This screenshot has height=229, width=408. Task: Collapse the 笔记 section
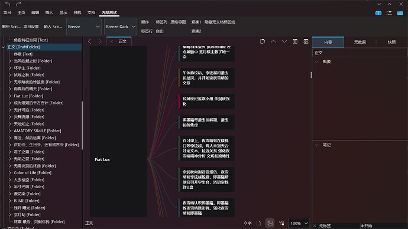click(x=317, y=145)
